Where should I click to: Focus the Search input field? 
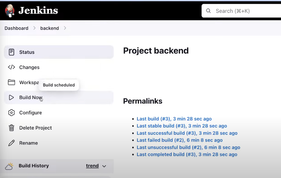pos(241,11)
